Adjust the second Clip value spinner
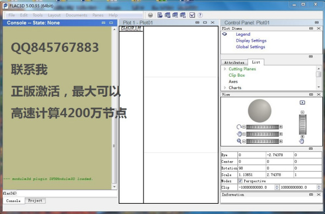 click(x=319, y=188)
